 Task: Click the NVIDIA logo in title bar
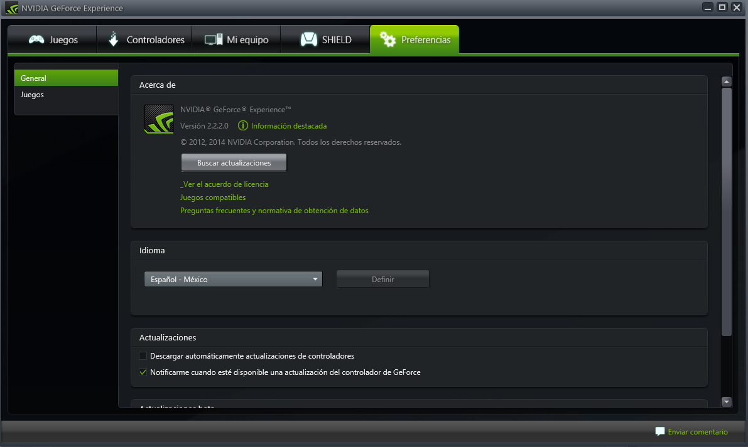pos(11,8)
